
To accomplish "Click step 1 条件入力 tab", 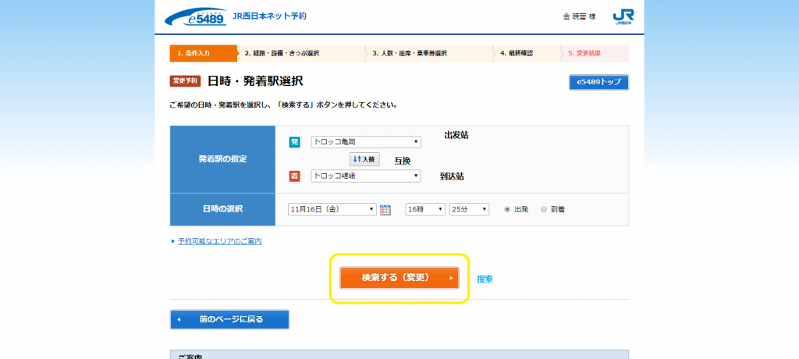I will 203,53.
